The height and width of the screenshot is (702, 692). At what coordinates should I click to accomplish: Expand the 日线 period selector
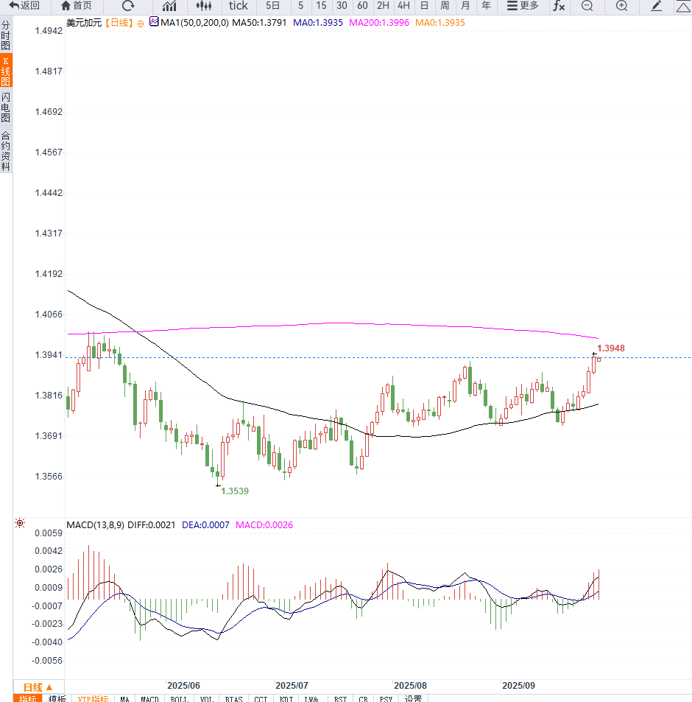[38, 687]
